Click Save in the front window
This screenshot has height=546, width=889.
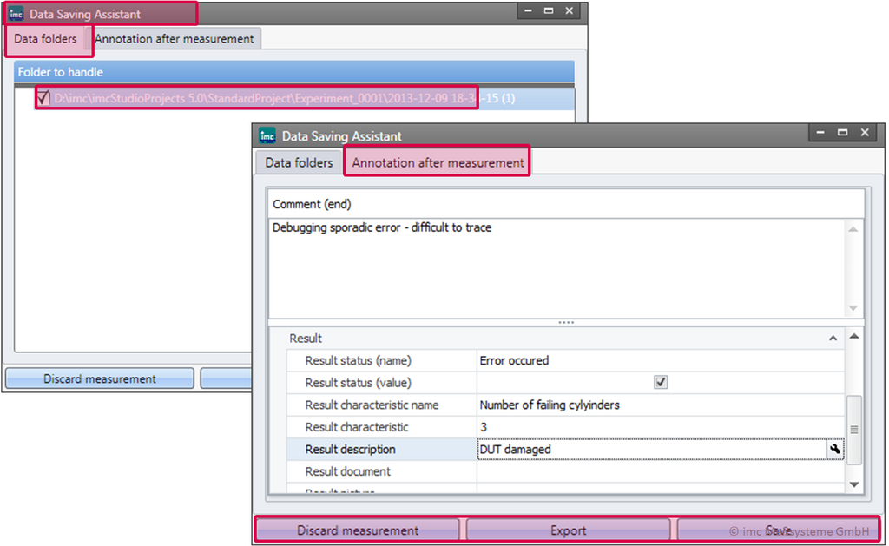777,530
